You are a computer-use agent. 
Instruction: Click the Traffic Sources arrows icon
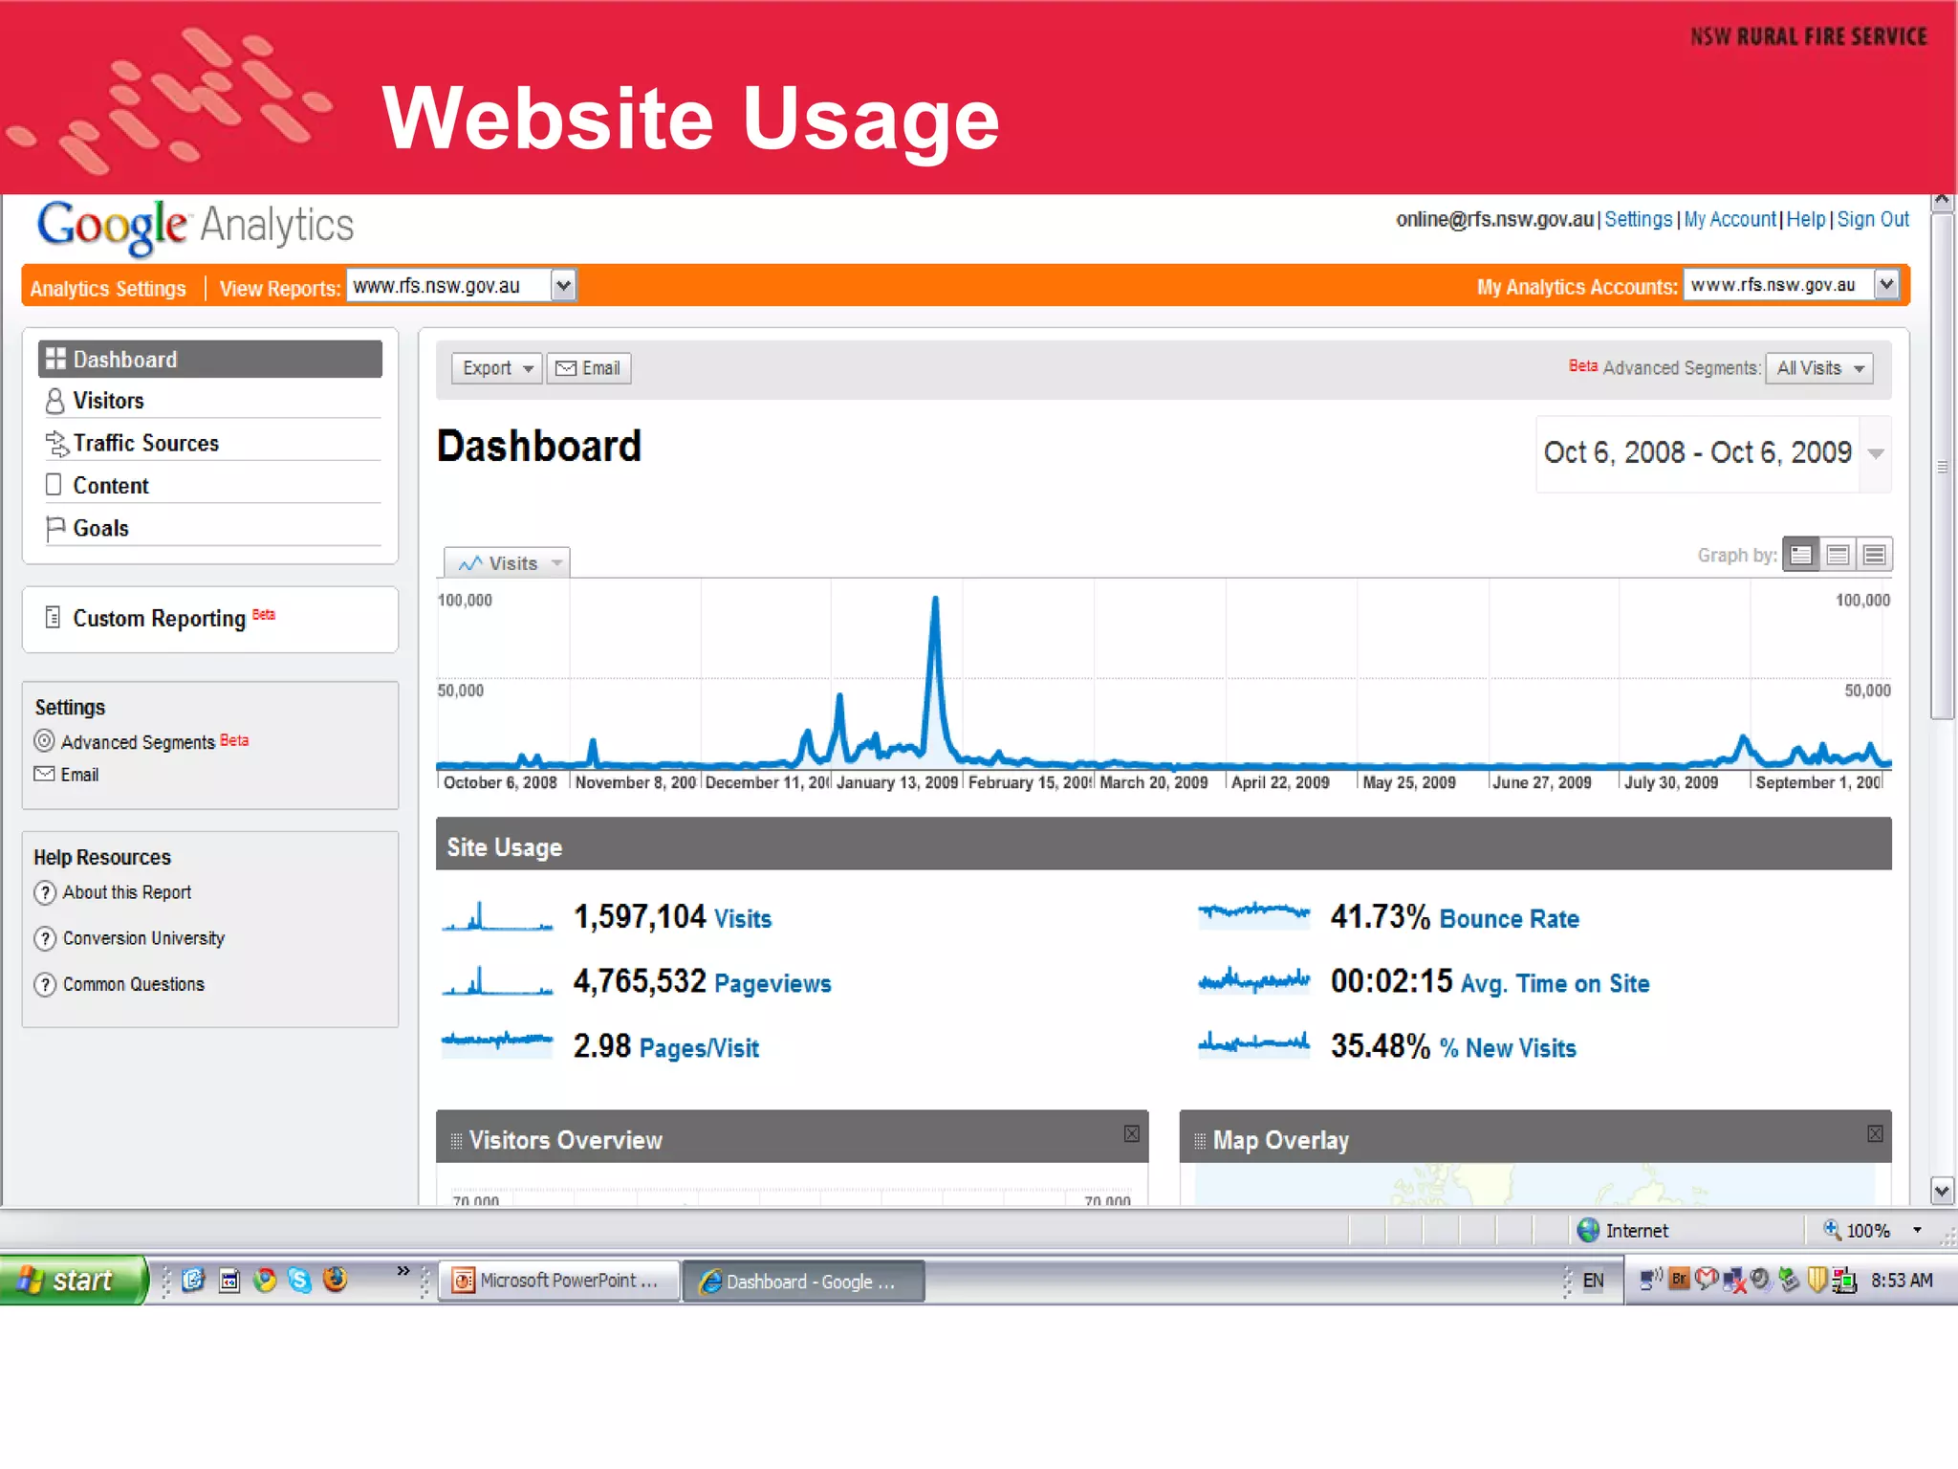point(57,444)
